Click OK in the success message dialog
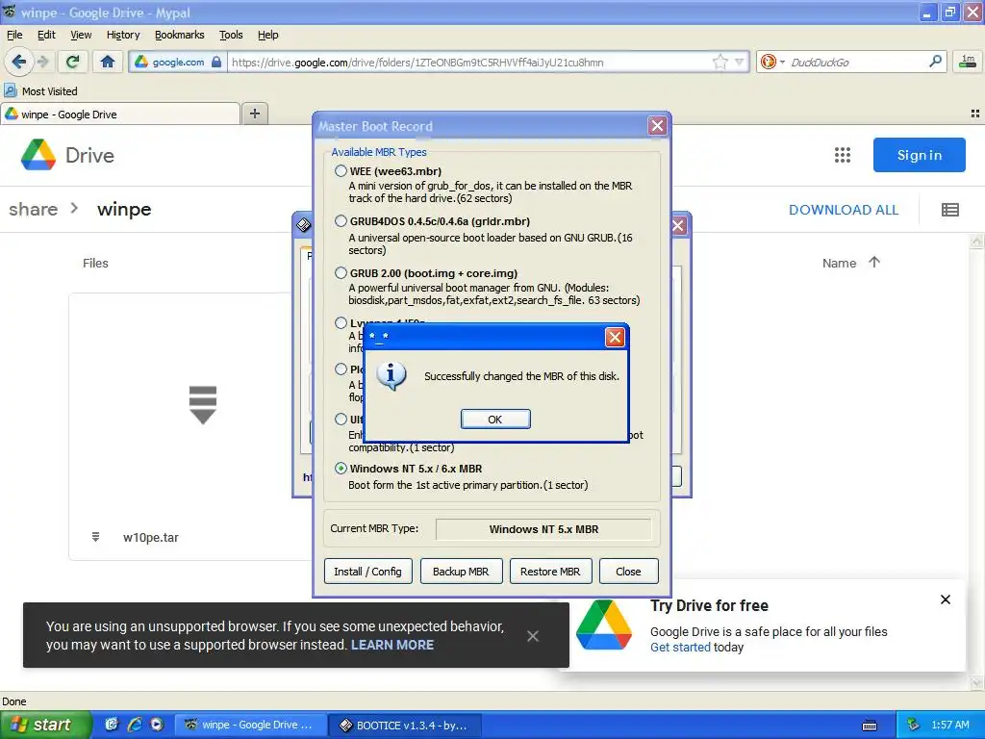 495,420
